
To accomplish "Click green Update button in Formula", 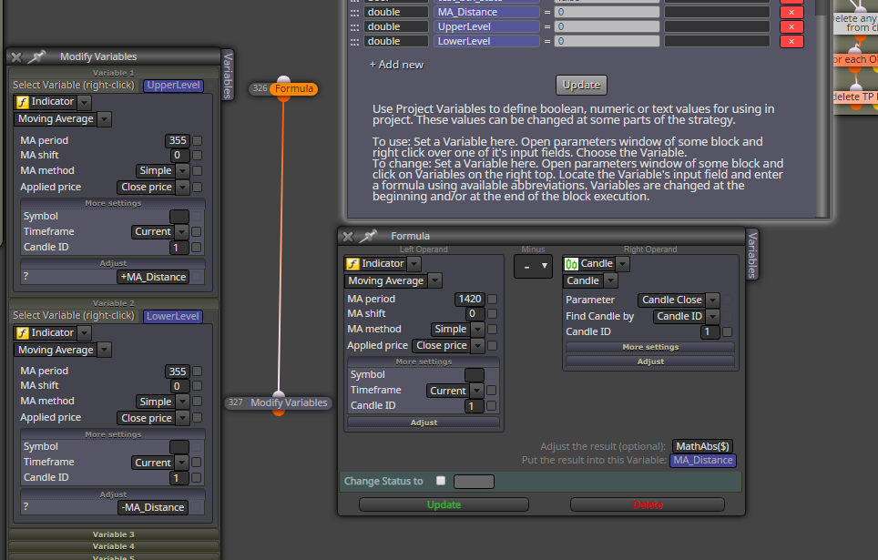I will click(444, 504).
